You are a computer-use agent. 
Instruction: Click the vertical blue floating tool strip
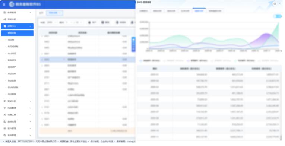point(133,44)
